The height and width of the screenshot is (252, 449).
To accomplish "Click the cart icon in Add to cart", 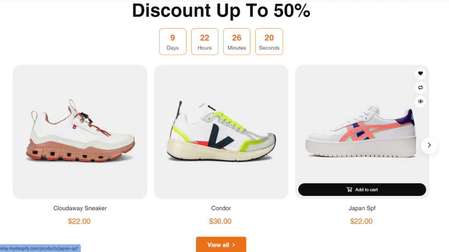I will click(x=349, y=190).
